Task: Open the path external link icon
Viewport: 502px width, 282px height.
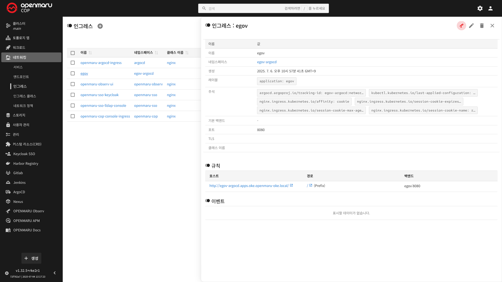Action: click(311, 185)
